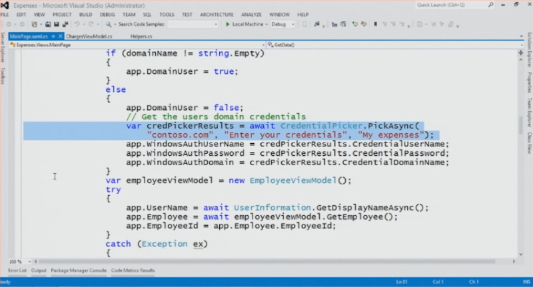This screenshot has height=287, width=533.
Task: Open the Toolbox side tab
Action: coord(3,75)
